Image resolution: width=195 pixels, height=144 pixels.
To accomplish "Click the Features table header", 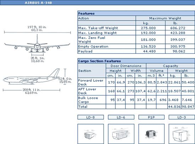I will [136, 13].
